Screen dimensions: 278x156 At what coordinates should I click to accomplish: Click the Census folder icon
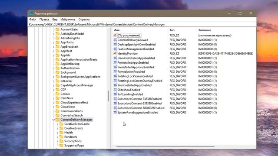57,94
